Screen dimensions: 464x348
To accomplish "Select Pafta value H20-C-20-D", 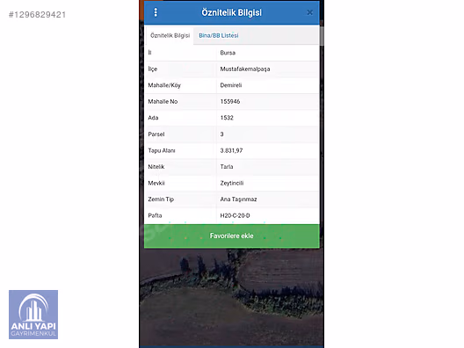I will (x=235, y=215).
